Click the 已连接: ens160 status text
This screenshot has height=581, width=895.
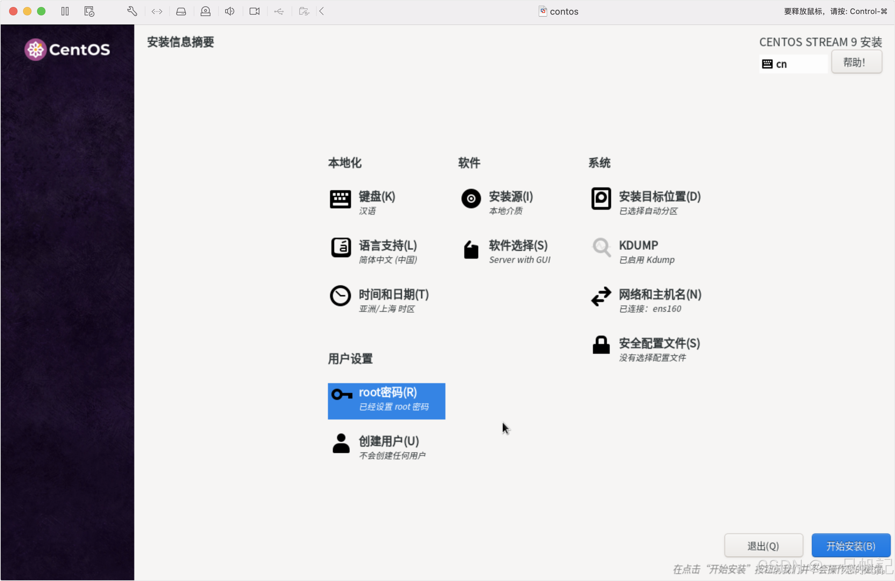click(650, 309)
